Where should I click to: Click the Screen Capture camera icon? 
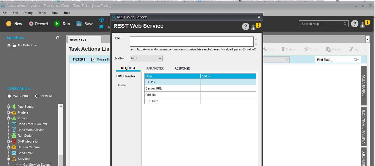point(14,147)
